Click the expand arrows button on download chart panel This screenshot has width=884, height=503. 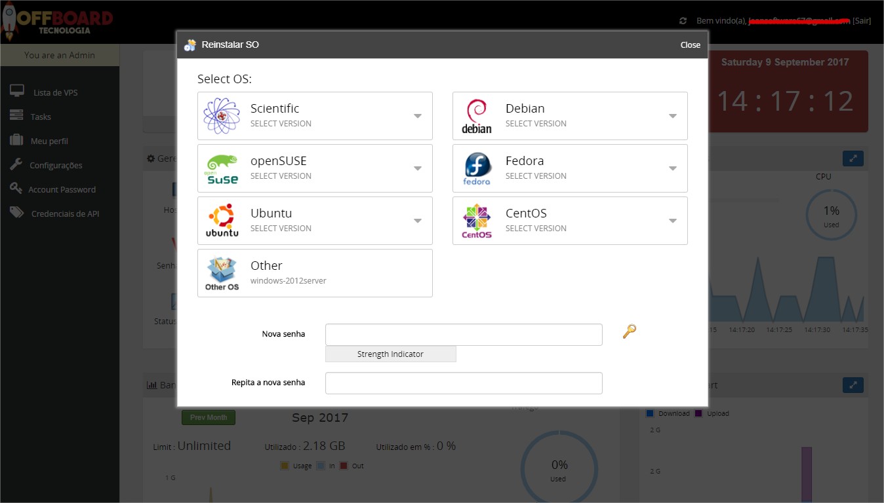point(853,385)
